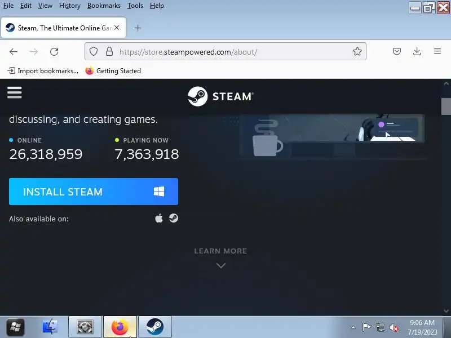Expand the chevron below Learn More

[220, 265]
